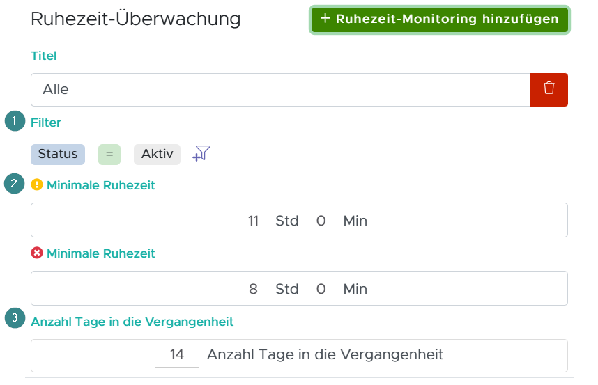Select the numbered badge 1 next to Filter
The image size is (598, 385).
coord(14,121)
